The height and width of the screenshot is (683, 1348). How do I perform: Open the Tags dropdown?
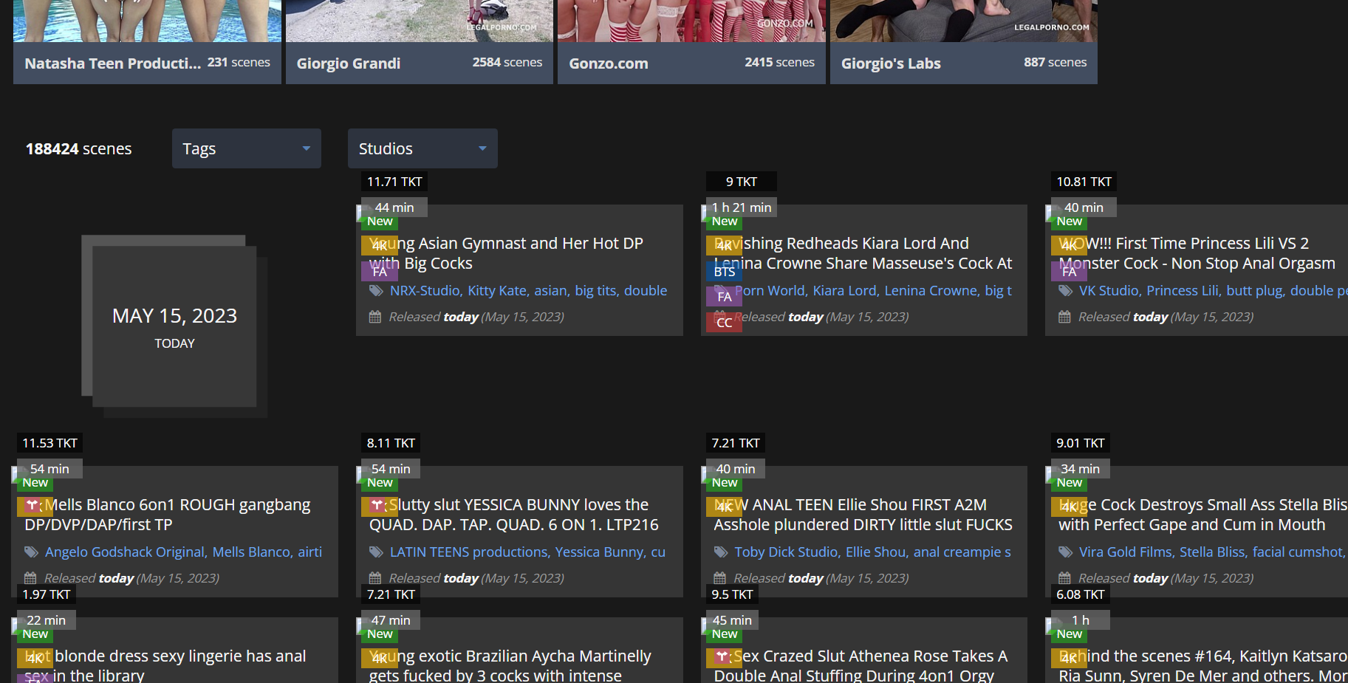246,148
